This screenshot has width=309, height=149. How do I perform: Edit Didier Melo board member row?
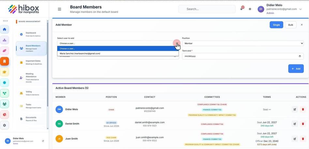(295, 109)
